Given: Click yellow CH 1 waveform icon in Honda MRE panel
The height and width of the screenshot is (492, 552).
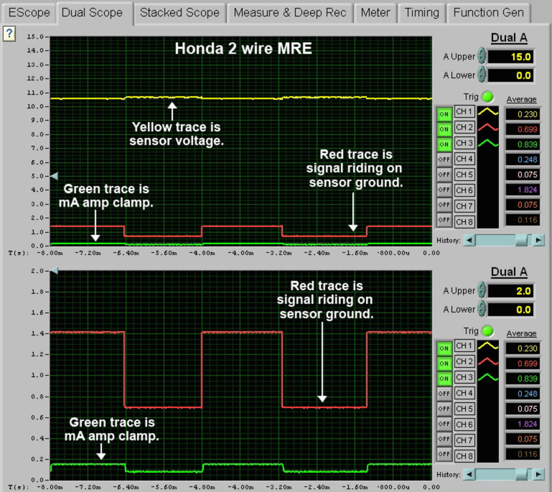Looking at the screenshot, I should 488,112.
